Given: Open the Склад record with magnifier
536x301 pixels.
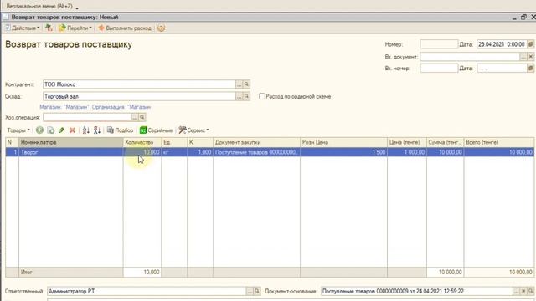Looking at the screenshot, I should 246,97.
